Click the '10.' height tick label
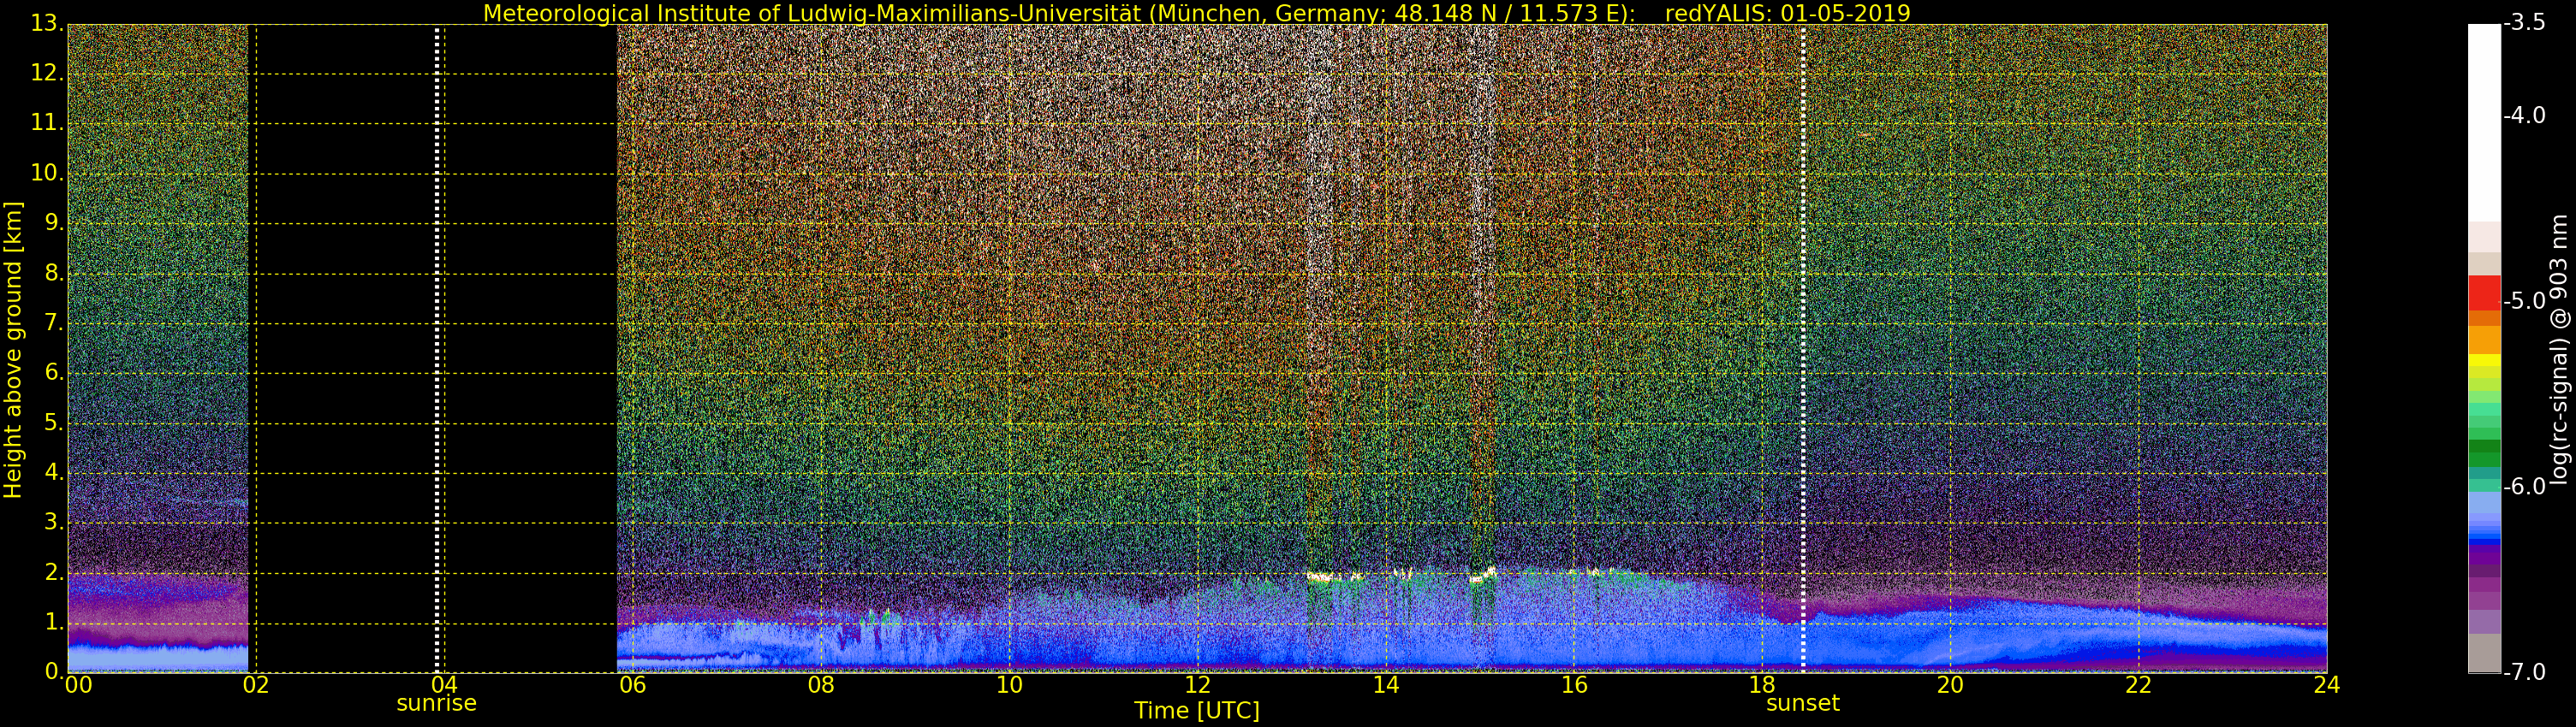The height and width of the screenshot is (727, 2576). click(47, 173)
